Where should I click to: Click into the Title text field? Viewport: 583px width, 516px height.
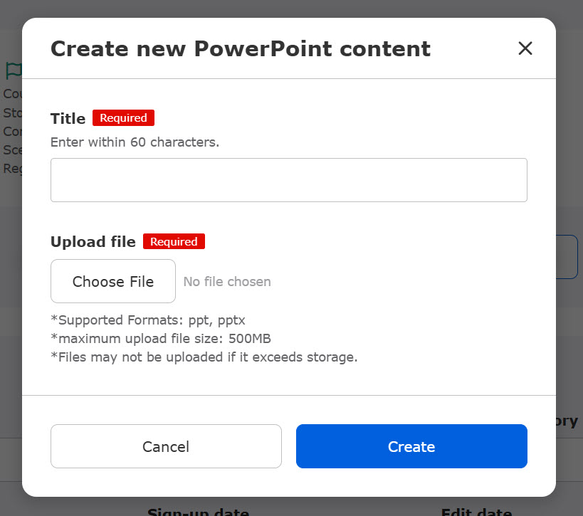(288, 180)
